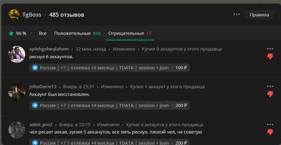Open the TgBoss profile link

pyautogui.click(x=32, y=15)
